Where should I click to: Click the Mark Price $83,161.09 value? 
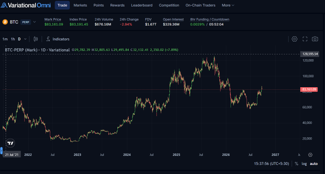click(54, 24)
